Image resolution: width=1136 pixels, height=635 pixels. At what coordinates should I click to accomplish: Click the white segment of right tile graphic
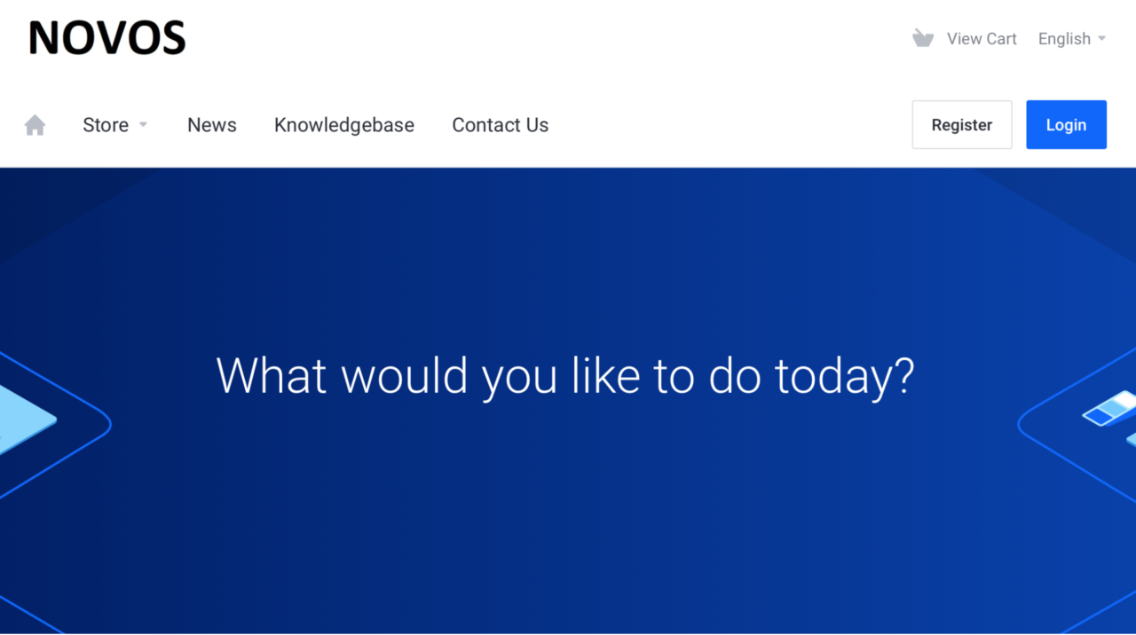click(x=1124, y=400)
